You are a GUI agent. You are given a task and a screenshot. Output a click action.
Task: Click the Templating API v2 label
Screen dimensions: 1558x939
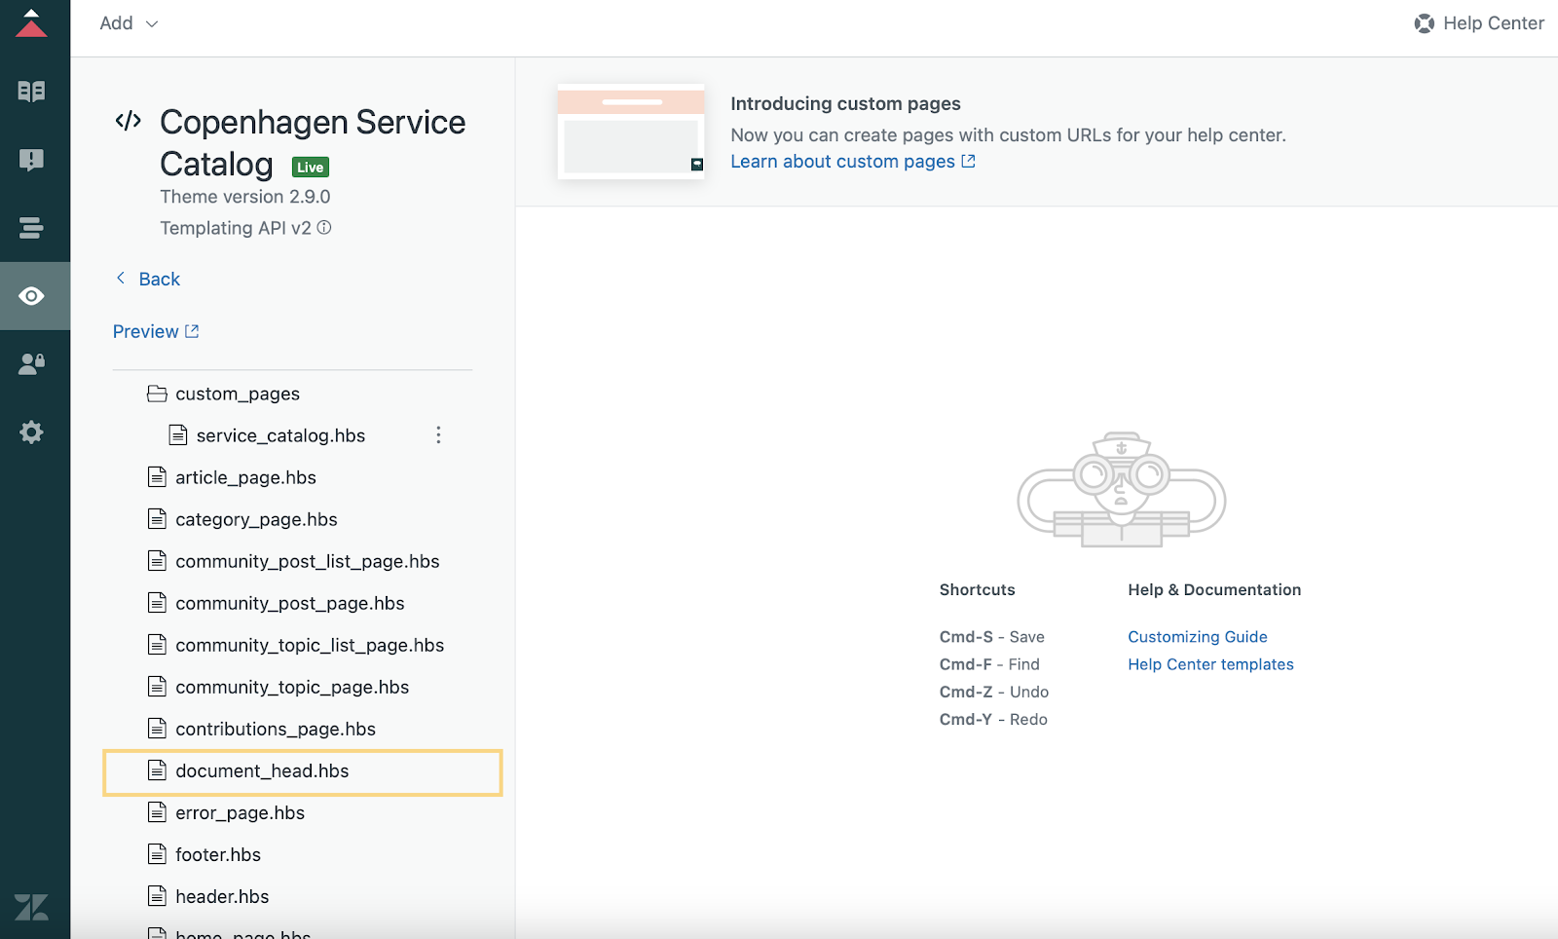(236, 227)
